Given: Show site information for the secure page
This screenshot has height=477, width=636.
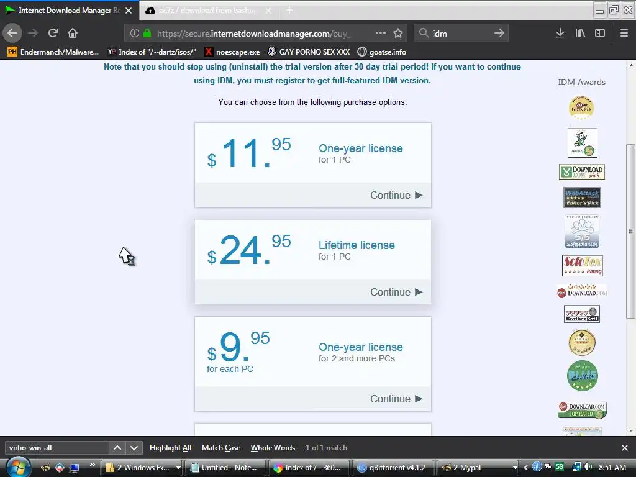Looking at the screenshot, I should point(135,34).
